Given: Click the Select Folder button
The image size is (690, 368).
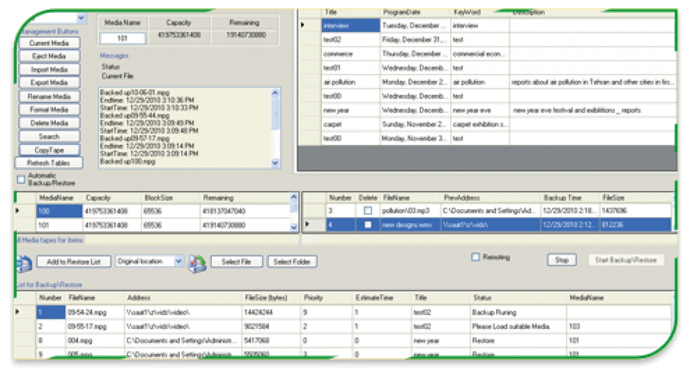Looking at the screenshot, I should (292, 262).
